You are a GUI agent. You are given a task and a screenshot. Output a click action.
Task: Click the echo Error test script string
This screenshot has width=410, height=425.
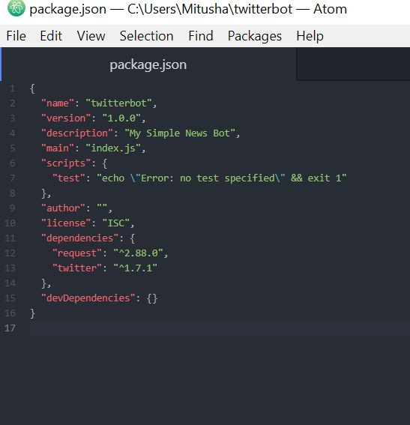(221, 178)
